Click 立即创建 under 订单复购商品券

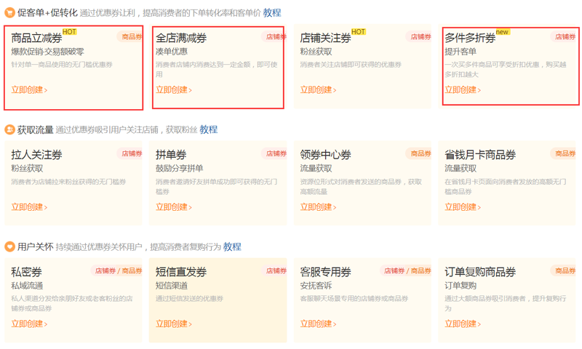tap(463, 324)
